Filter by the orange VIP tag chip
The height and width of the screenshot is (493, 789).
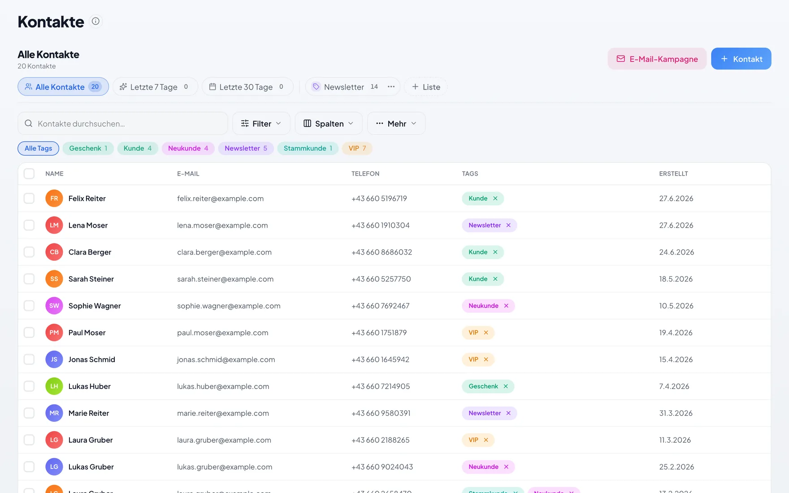point(357,148)
